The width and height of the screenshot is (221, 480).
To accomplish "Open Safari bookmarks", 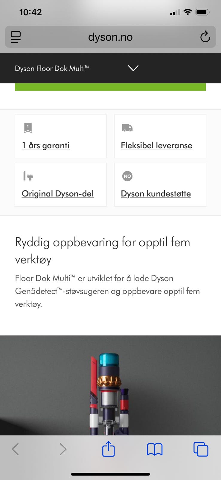I will click(x=155, y=449).
